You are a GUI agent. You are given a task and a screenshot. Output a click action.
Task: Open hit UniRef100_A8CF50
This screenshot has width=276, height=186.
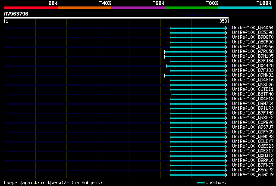[x=253, y=42]
